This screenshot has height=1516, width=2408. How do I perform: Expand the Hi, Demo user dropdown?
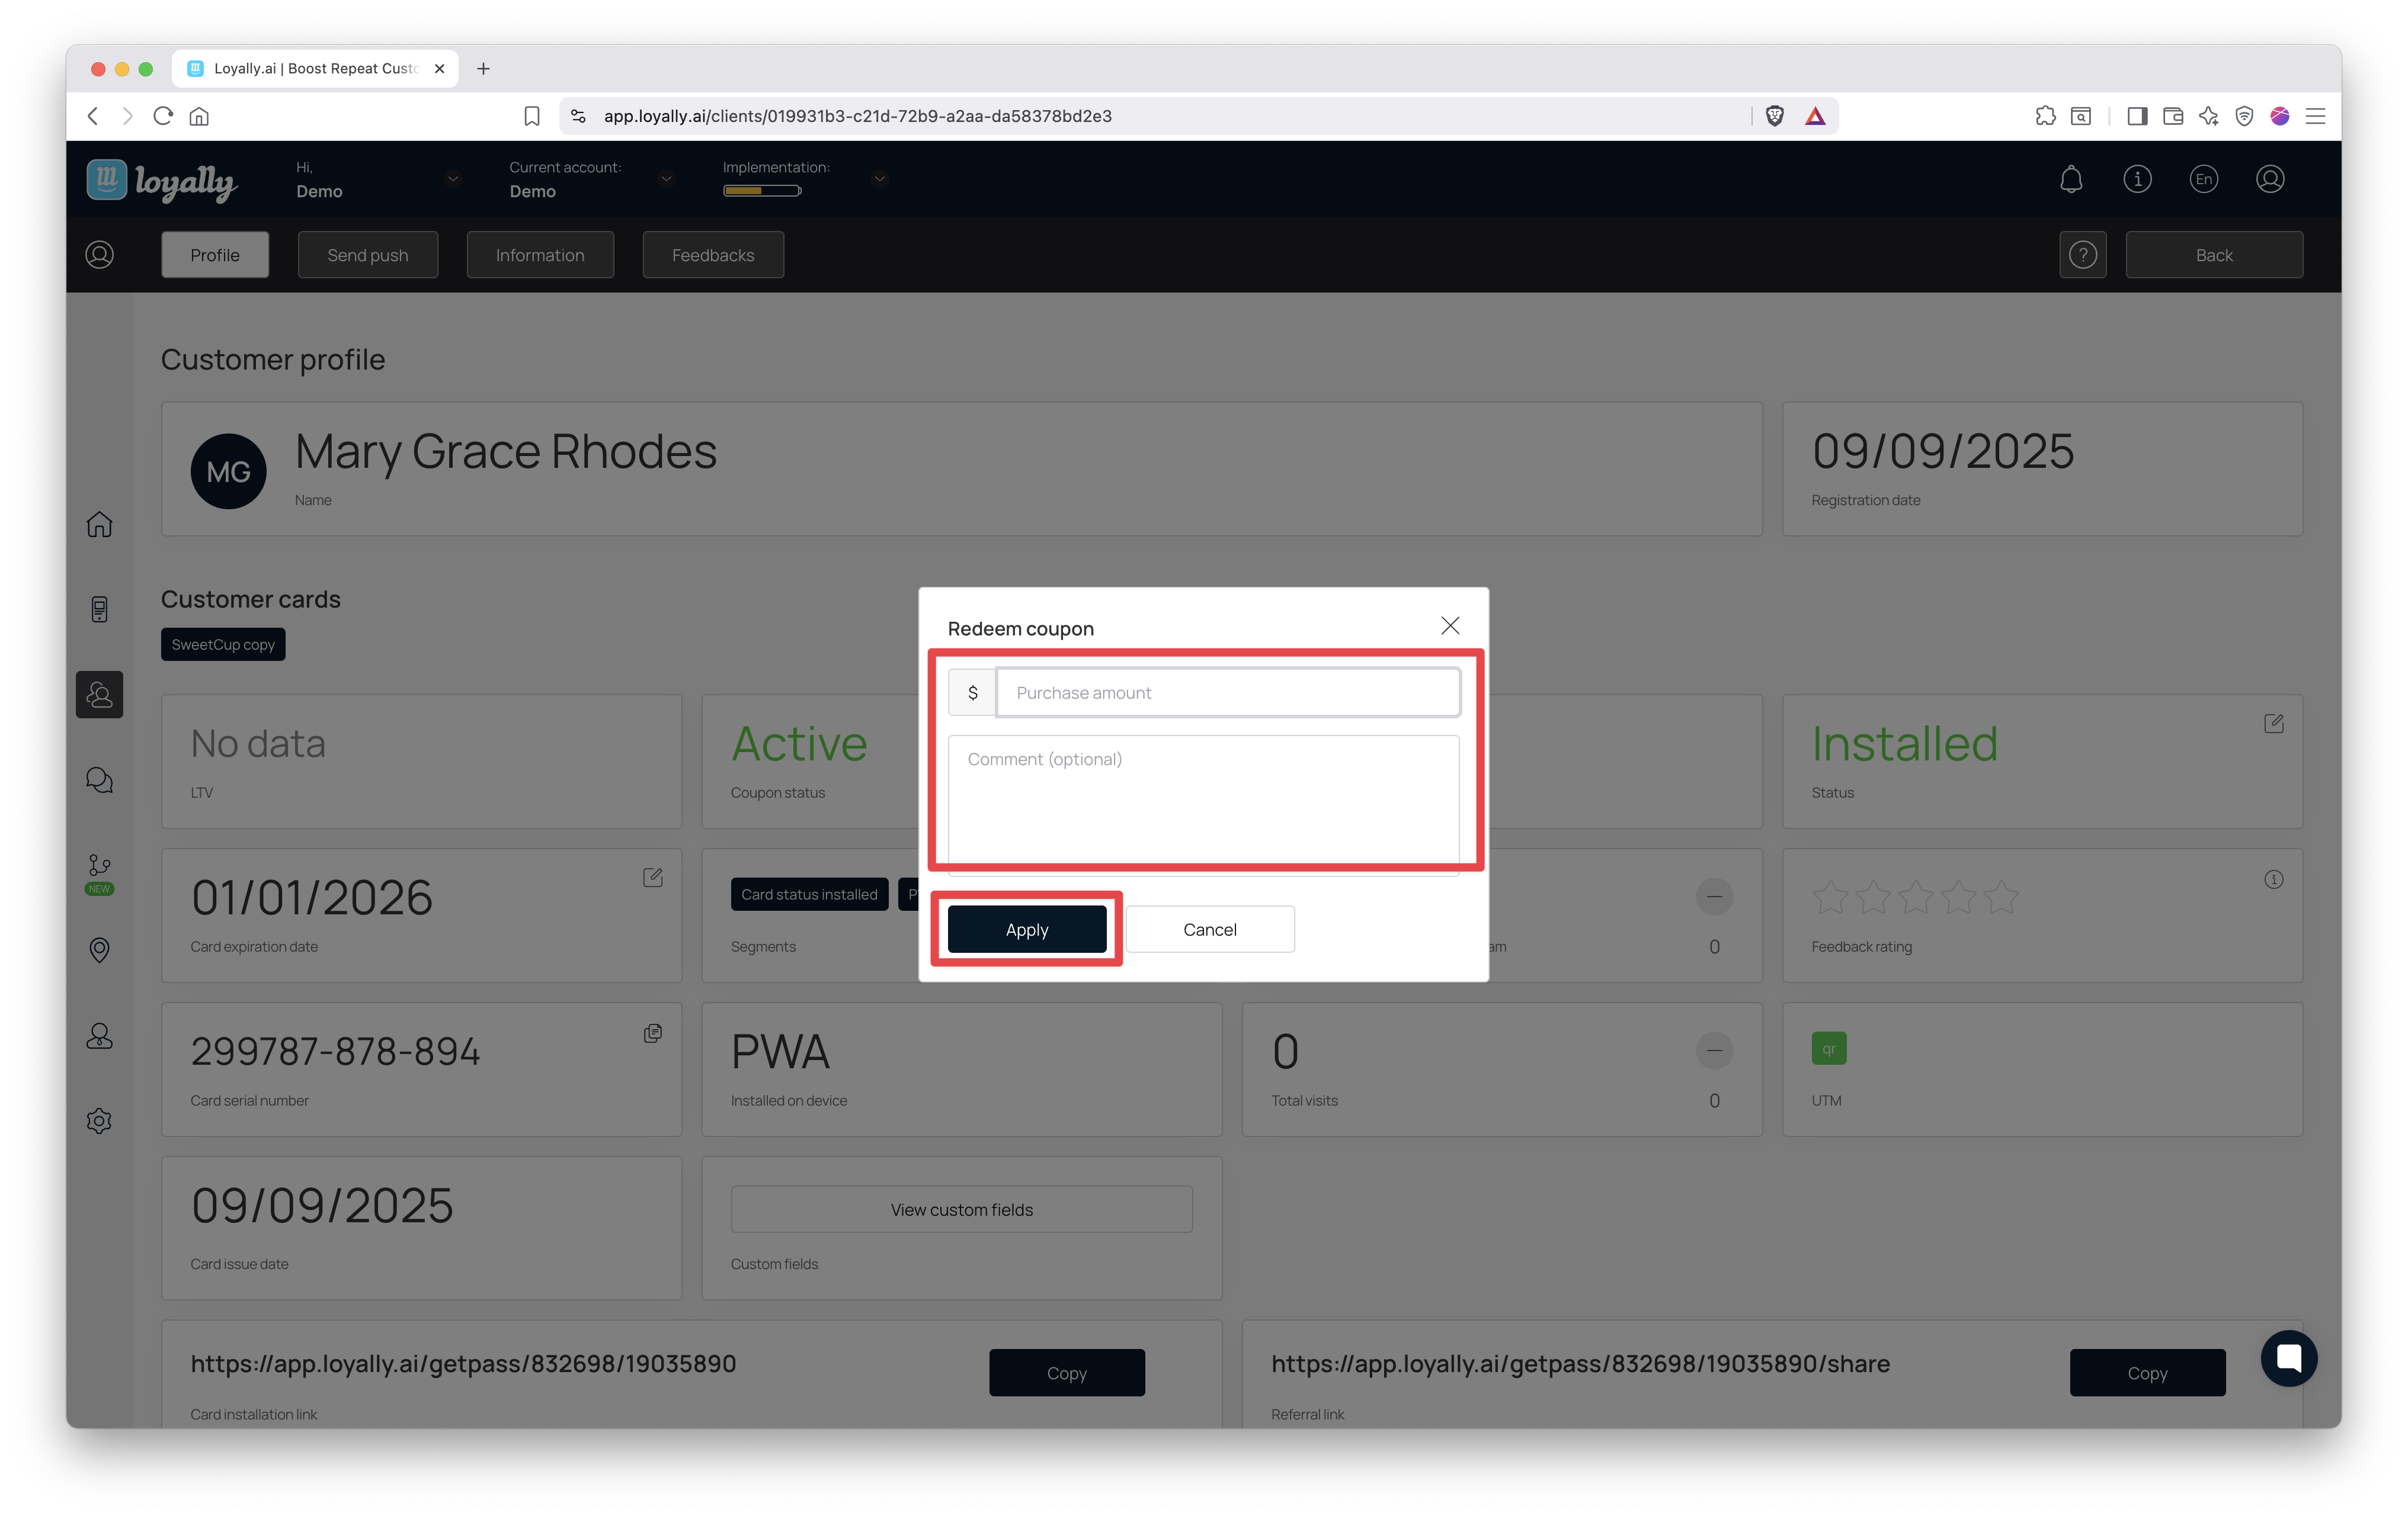(453, 179)
